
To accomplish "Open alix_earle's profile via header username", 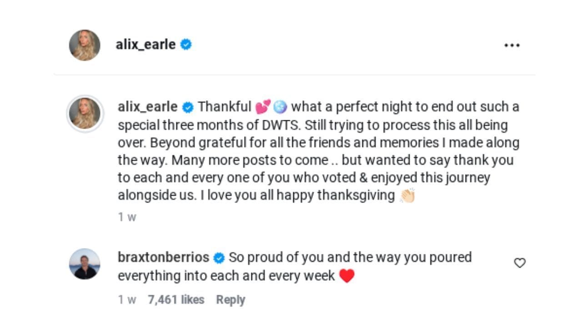I will pyautogui.click(x=146, y=44).
